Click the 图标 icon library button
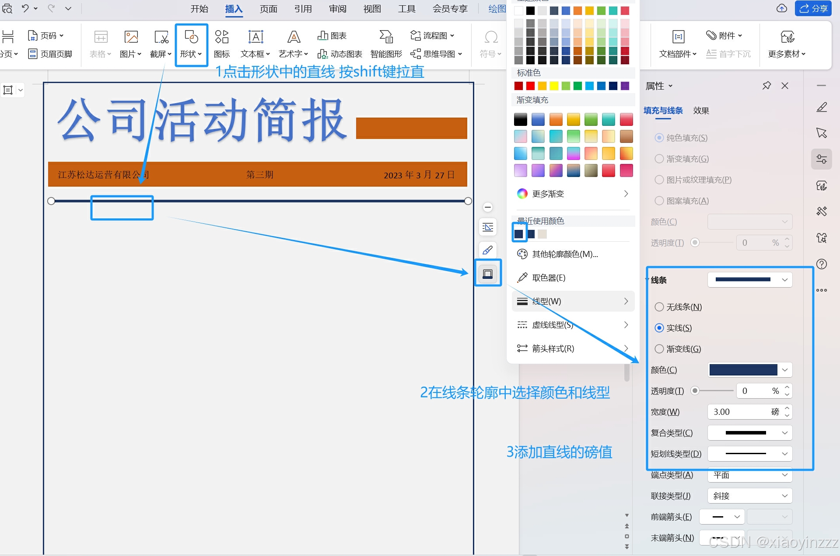Viewport: 840px width, 556px height. coord(222,44)
